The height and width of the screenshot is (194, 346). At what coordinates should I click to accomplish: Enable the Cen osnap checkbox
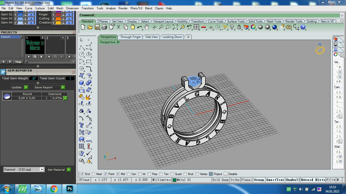click(x=129, y=174)
